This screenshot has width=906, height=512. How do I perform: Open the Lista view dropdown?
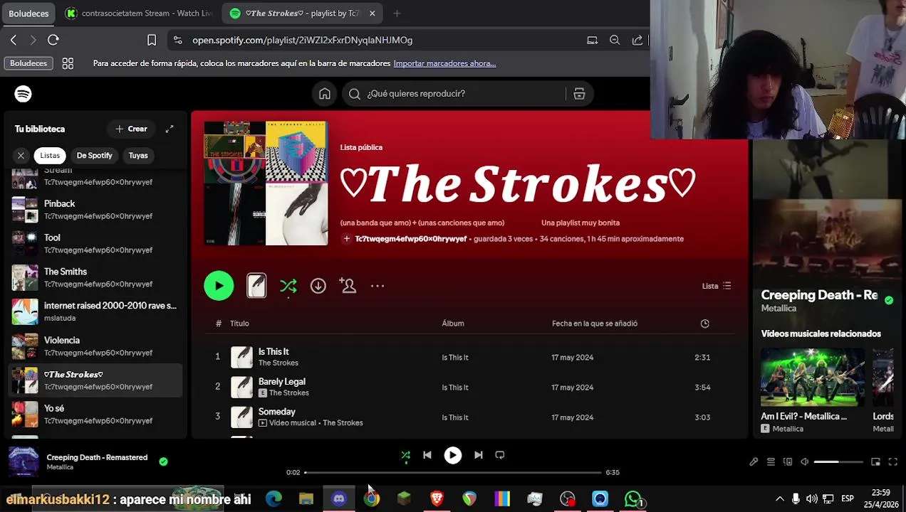click(x=717, y=286)
